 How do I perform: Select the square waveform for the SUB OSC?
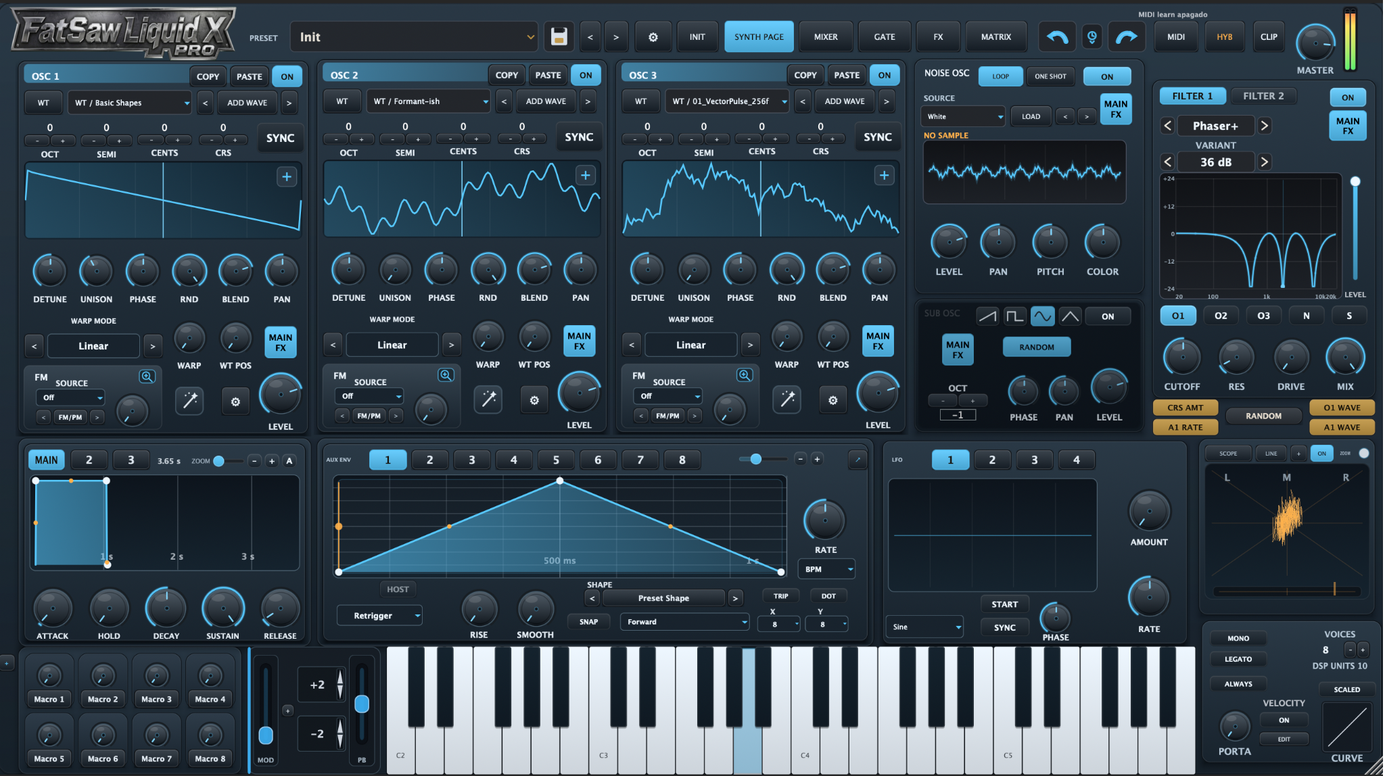(1014, 316)
